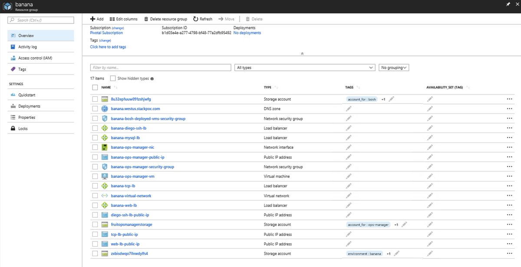Sort by TYPE column arrows
The width and height of the screenshot is (521, 267).
[277, 88]
